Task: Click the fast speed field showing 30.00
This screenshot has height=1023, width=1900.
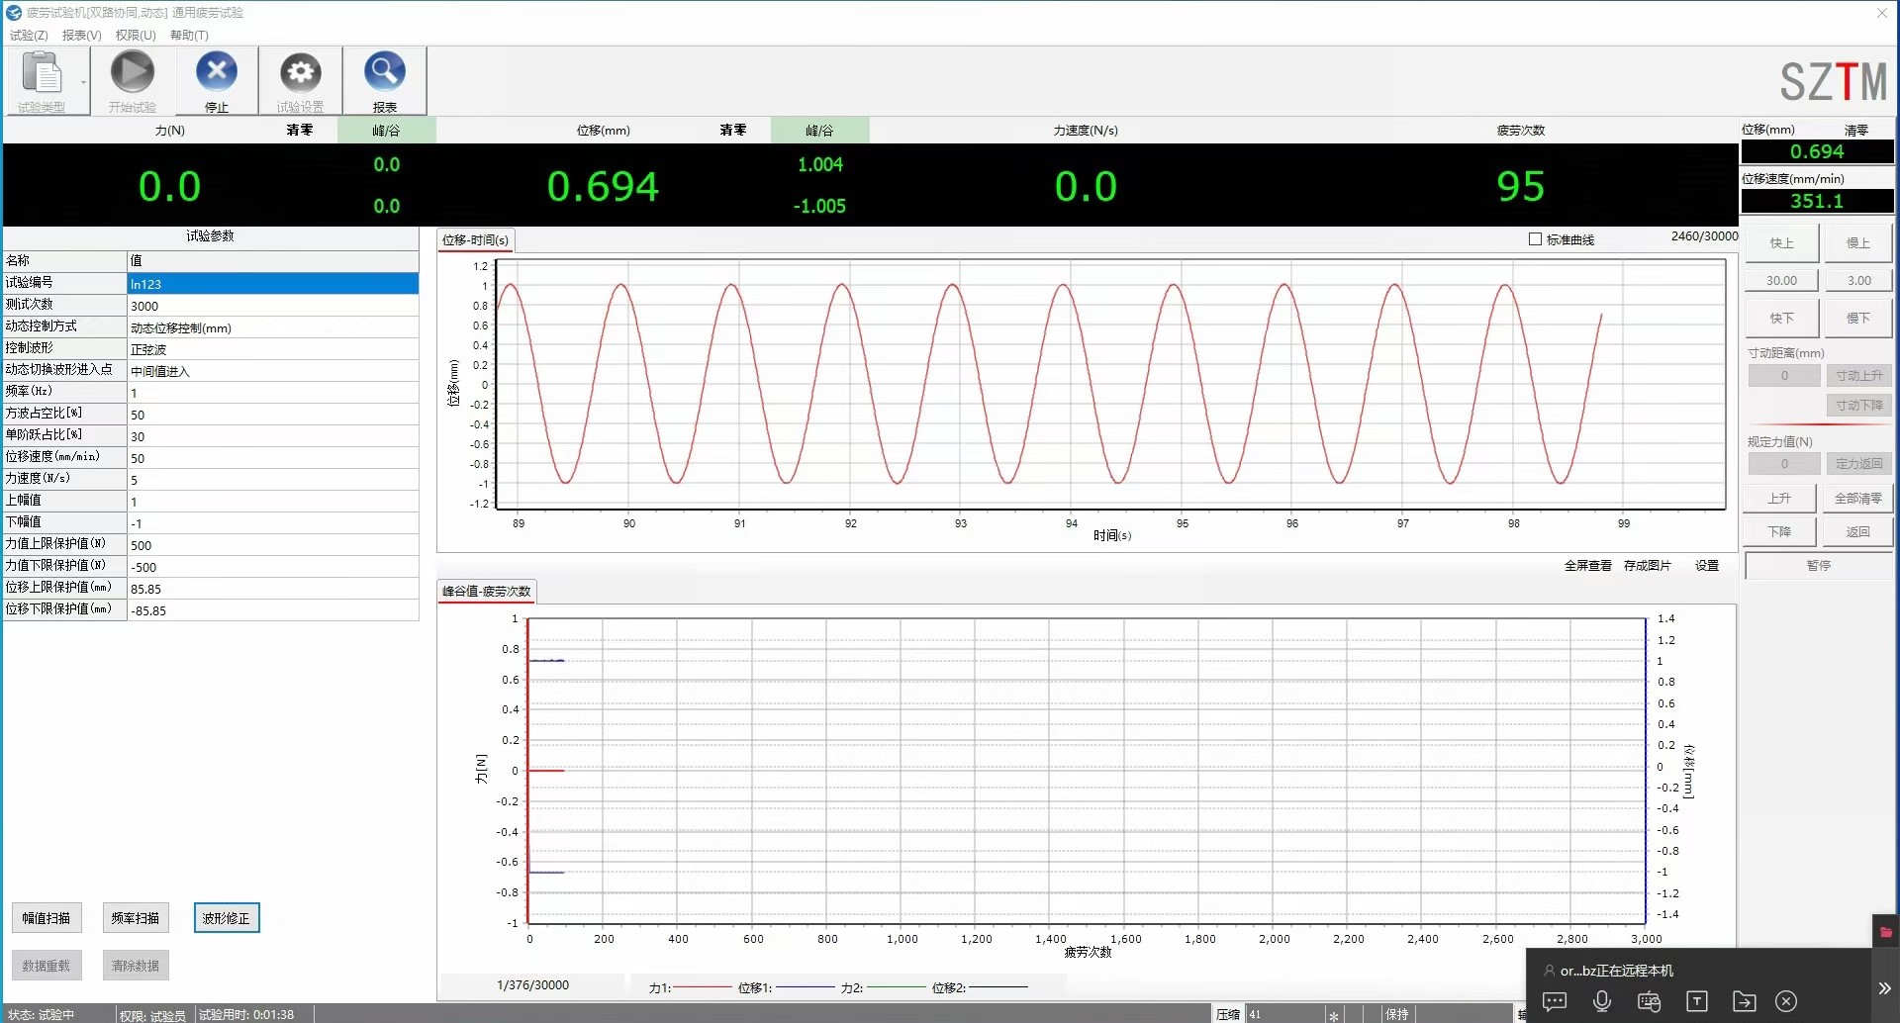Action: 1781,281
